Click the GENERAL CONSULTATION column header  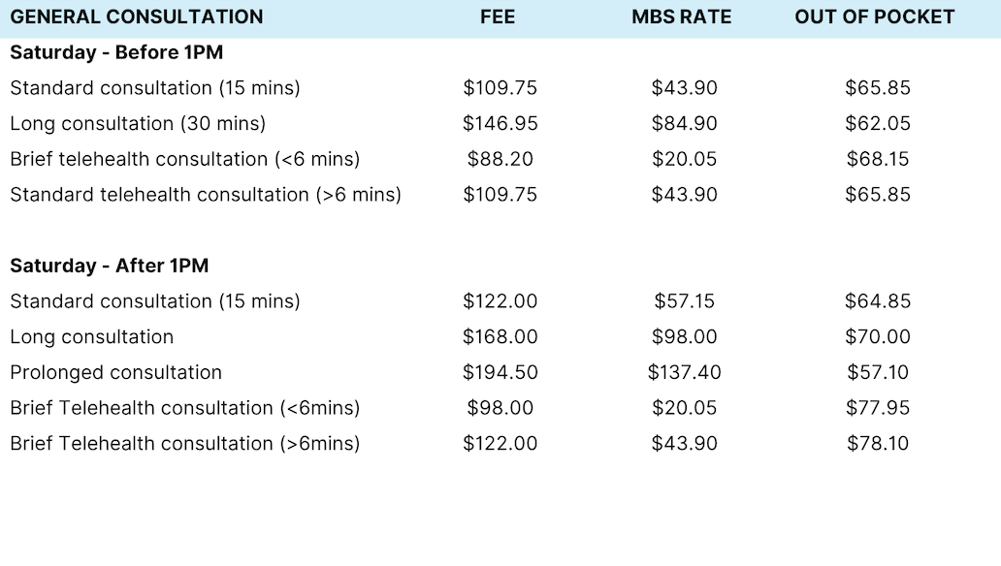[x=137, y=17]
